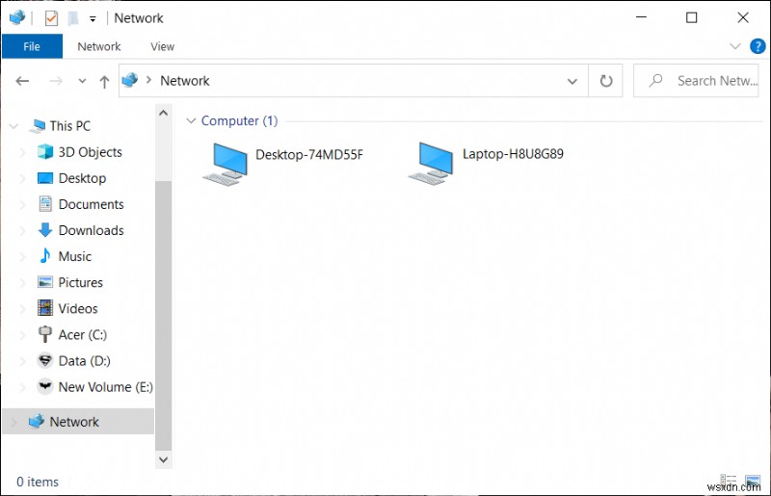Open the recent locations dropdown arrow
Viewport: 771px width, 496px height.
(x=82, y=82)
